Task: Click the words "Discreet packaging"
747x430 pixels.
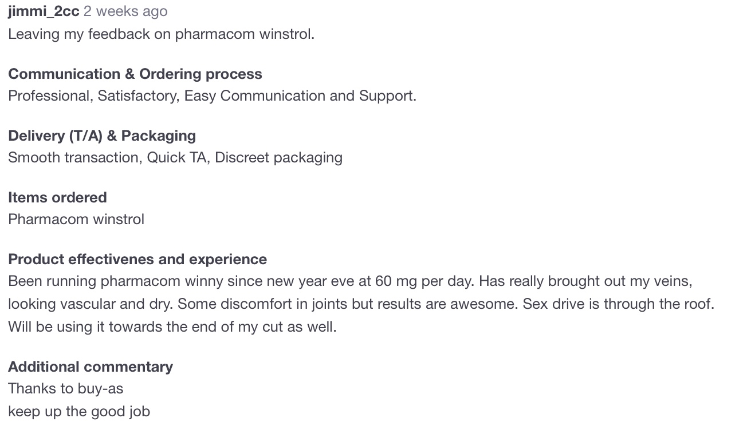Action: (x=278, y=158)
